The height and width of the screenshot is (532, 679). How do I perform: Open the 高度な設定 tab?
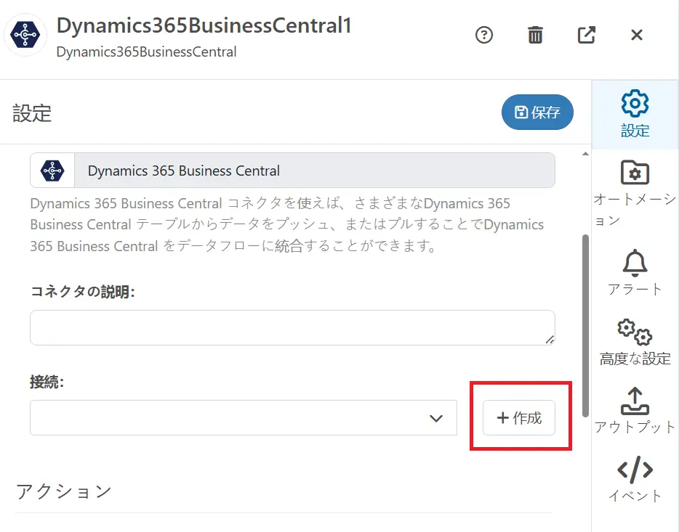[635, 343]
